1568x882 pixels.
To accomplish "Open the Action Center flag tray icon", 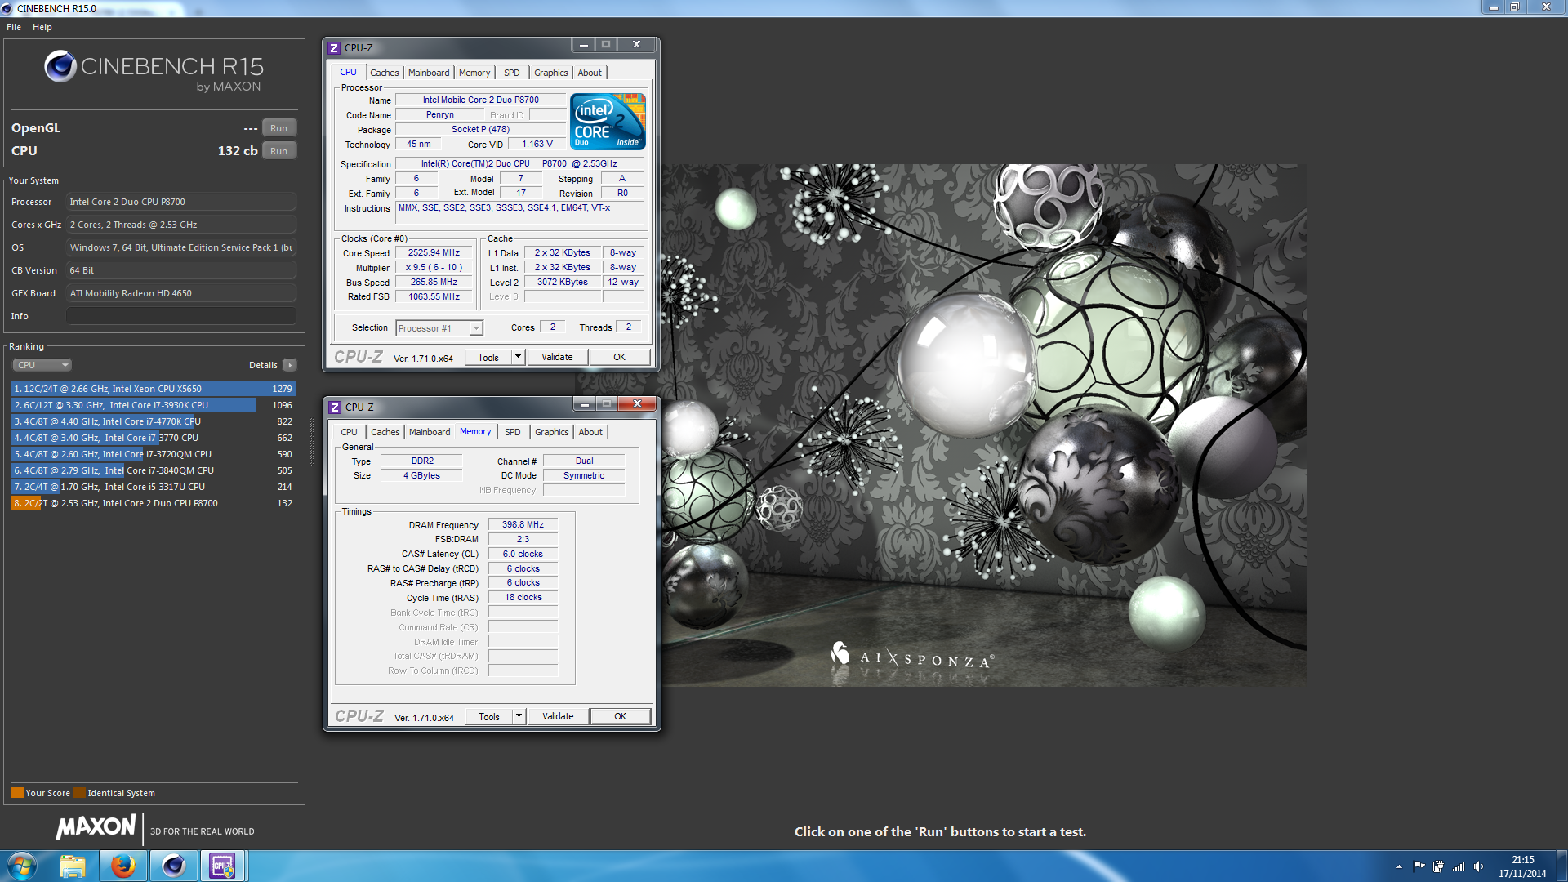I will click(x=1419, y=866).
